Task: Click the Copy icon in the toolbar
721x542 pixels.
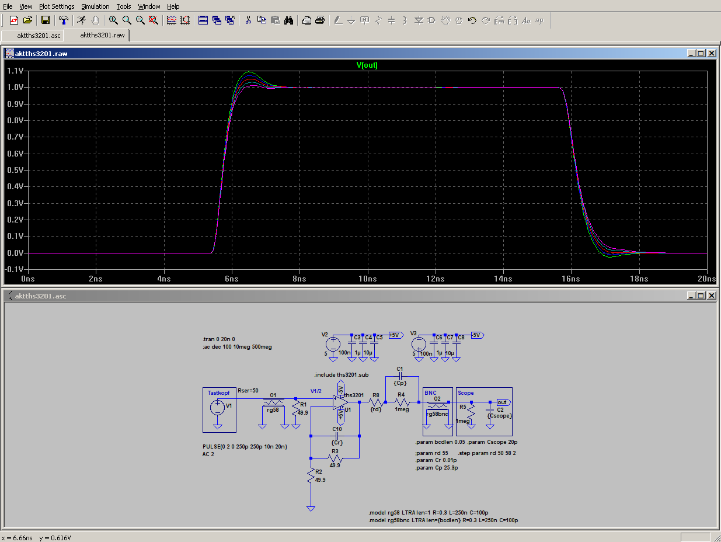Action: point(262,20)
